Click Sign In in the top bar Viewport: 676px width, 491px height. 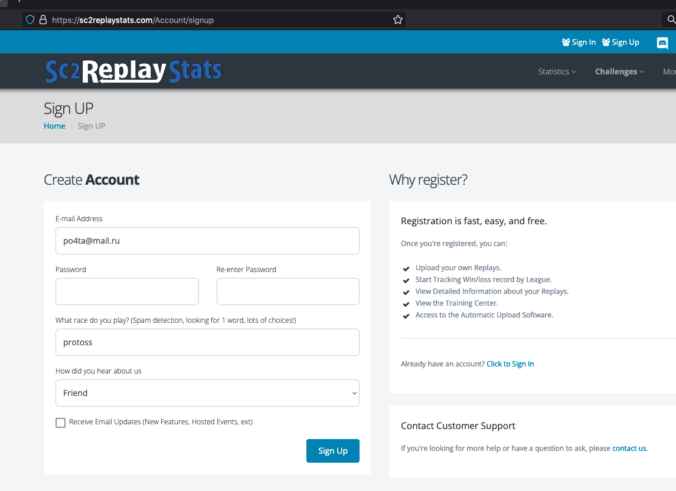pyautogui.click(x=579, y=42)
